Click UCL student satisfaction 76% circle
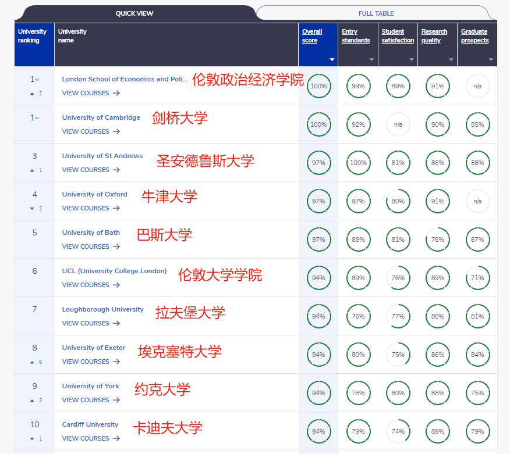 click(398, 278)
